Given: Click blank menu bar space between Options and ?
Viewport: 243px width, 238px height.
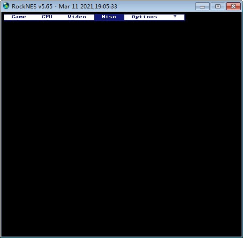Looking at the screenshot, I should 166,17.
